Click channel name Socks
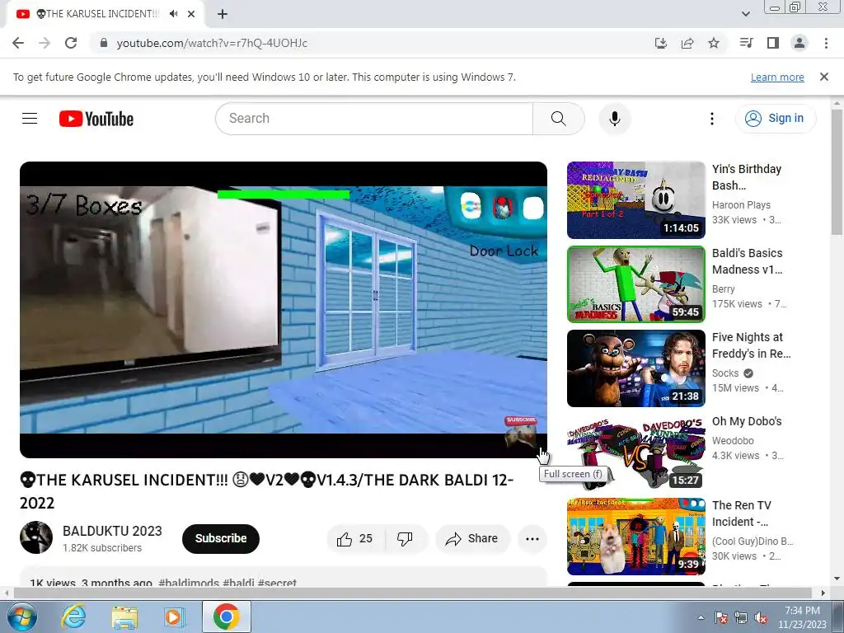This screenshot has height=633, width=844. click(725, 373)
